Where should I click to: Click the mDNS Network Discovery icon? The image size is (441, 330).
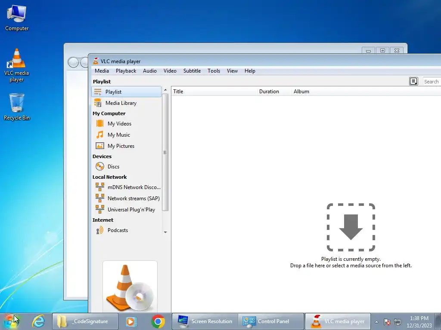[x=100, y=187]
